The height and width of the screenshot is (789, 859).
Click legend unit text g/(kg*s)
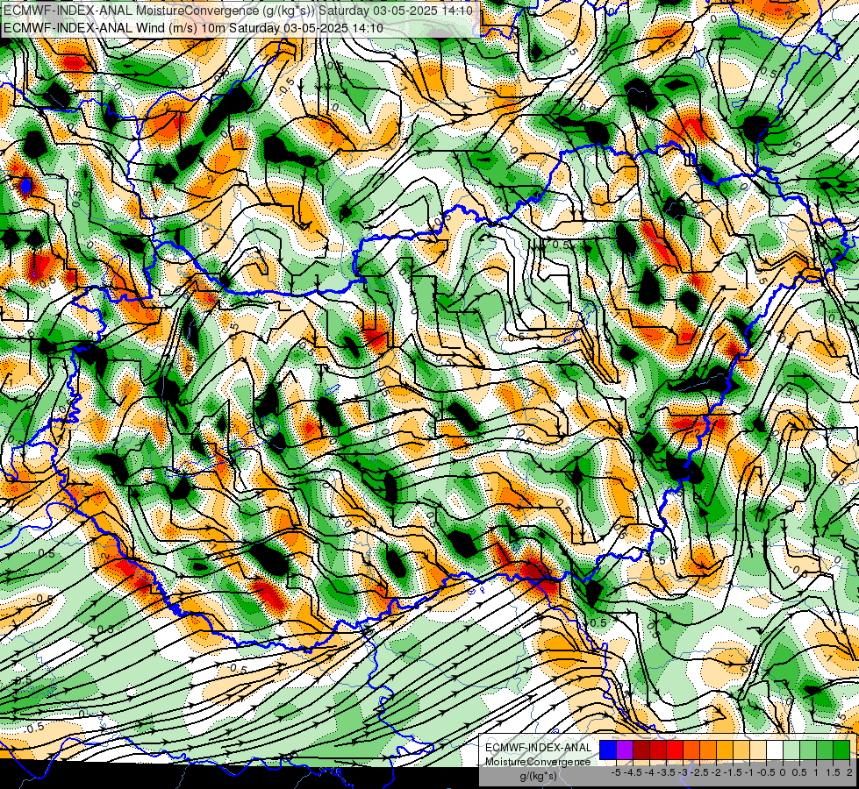pyautogui.click(x=539, y=777)
